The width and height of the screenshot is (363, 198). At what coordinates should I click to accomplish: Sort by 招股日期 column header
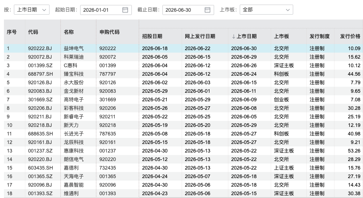point(152,36)
